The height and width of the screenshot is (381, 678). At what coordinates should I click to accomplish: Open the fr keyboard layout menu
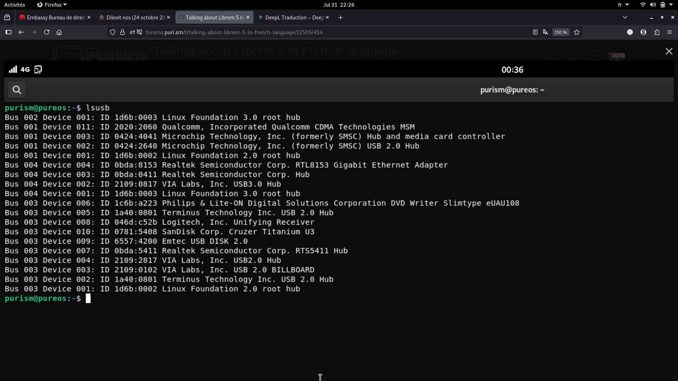(623, 5)
